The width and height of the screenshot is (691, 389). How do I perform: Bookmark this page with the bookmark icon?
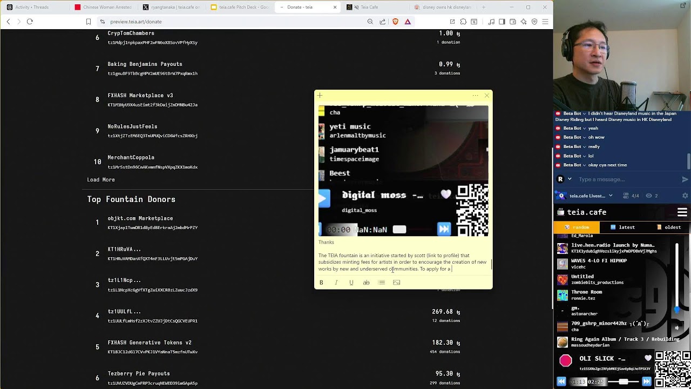[89, 22]
